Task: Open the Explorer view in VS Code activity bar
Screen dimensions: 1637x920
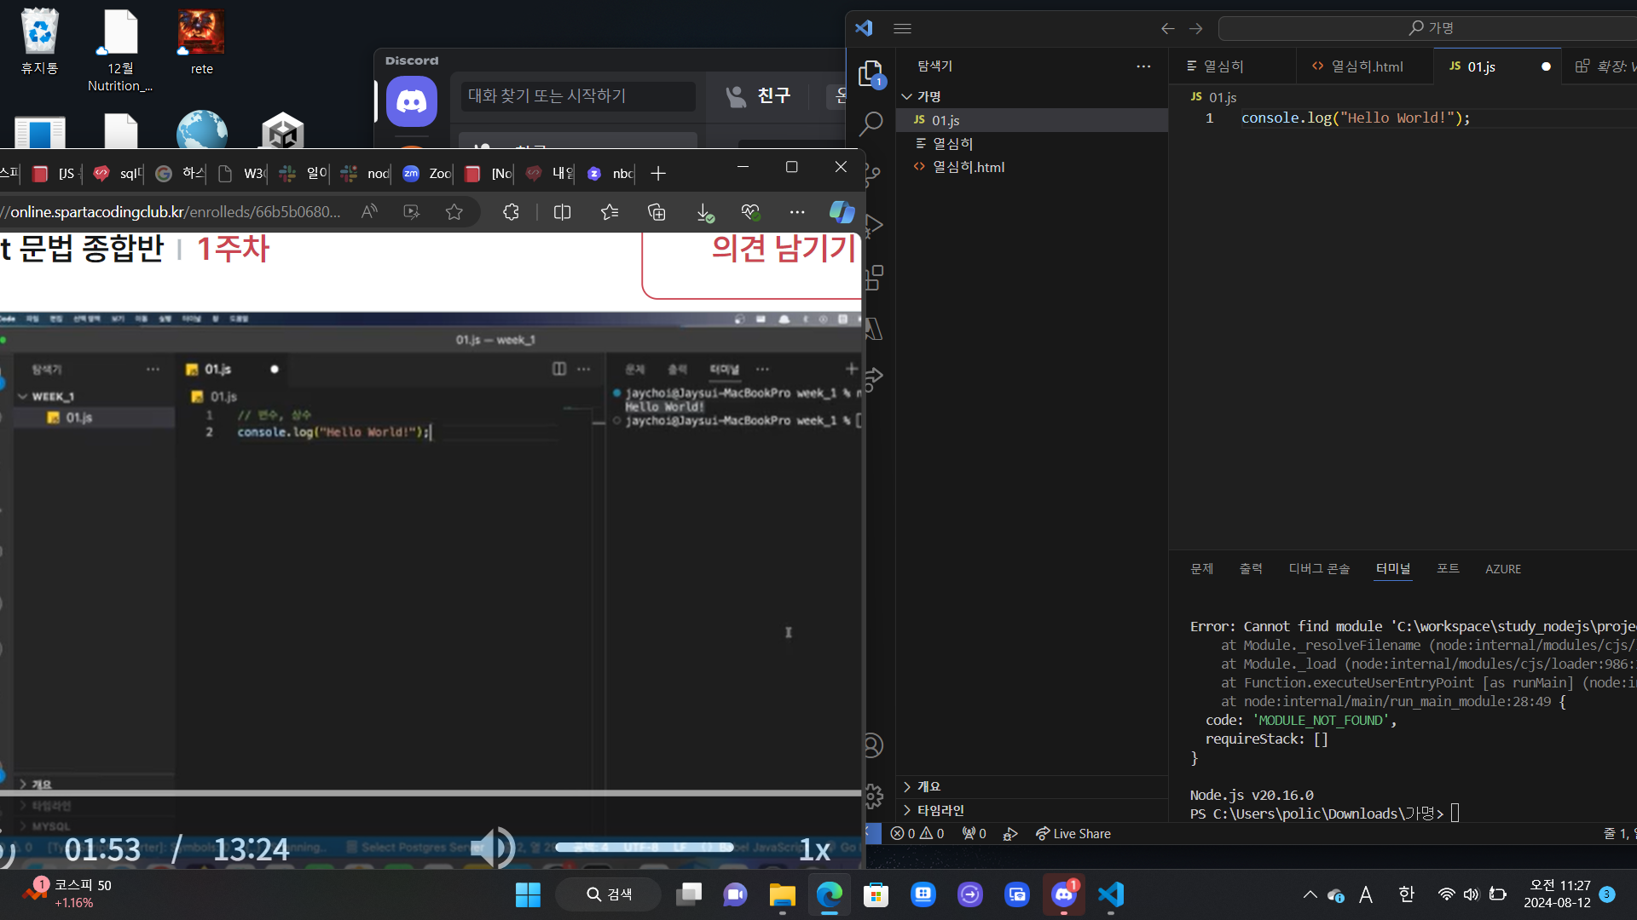Action: pyautogui.click(x=871, y=74)
